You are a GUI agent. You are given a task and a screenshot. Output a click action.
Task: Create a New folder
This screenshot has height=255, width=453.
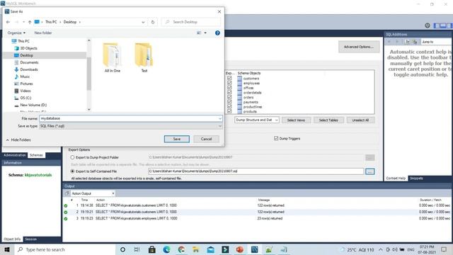coord(43,33)
